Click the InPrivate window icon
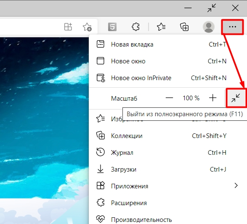The width and height of the screenshot is (247, 224). (x=101, y=78)
